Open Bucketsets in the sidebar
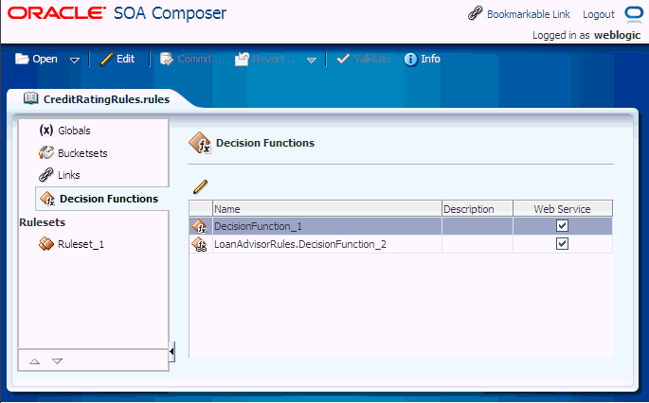The image size is (649, 403). point(82,153)
